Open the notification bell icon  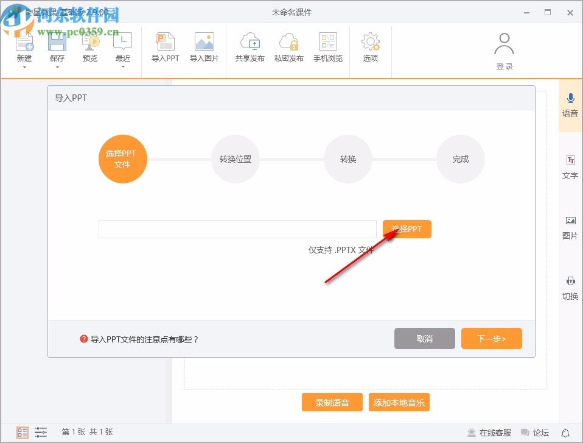tap(565, 432)
